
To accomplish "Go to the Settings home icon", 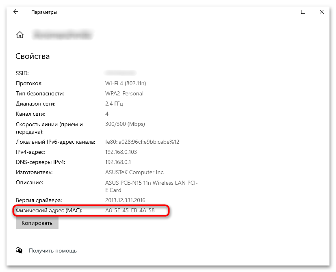I will coord(20,35).
